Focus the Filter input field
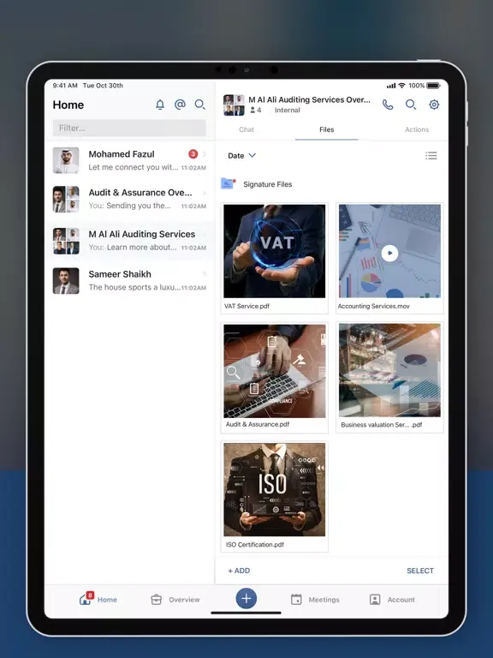This screenshot has width=493, height=658. (x=129, y=128)
